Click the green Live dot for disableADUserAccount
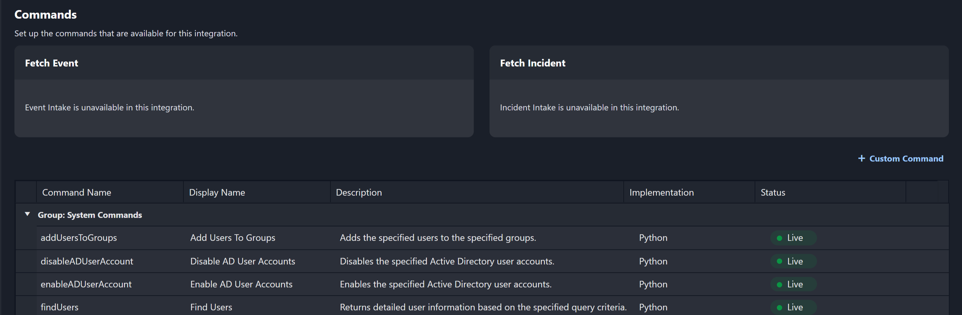The height and width of the screenshot is (315, 962). coord(779,261)
